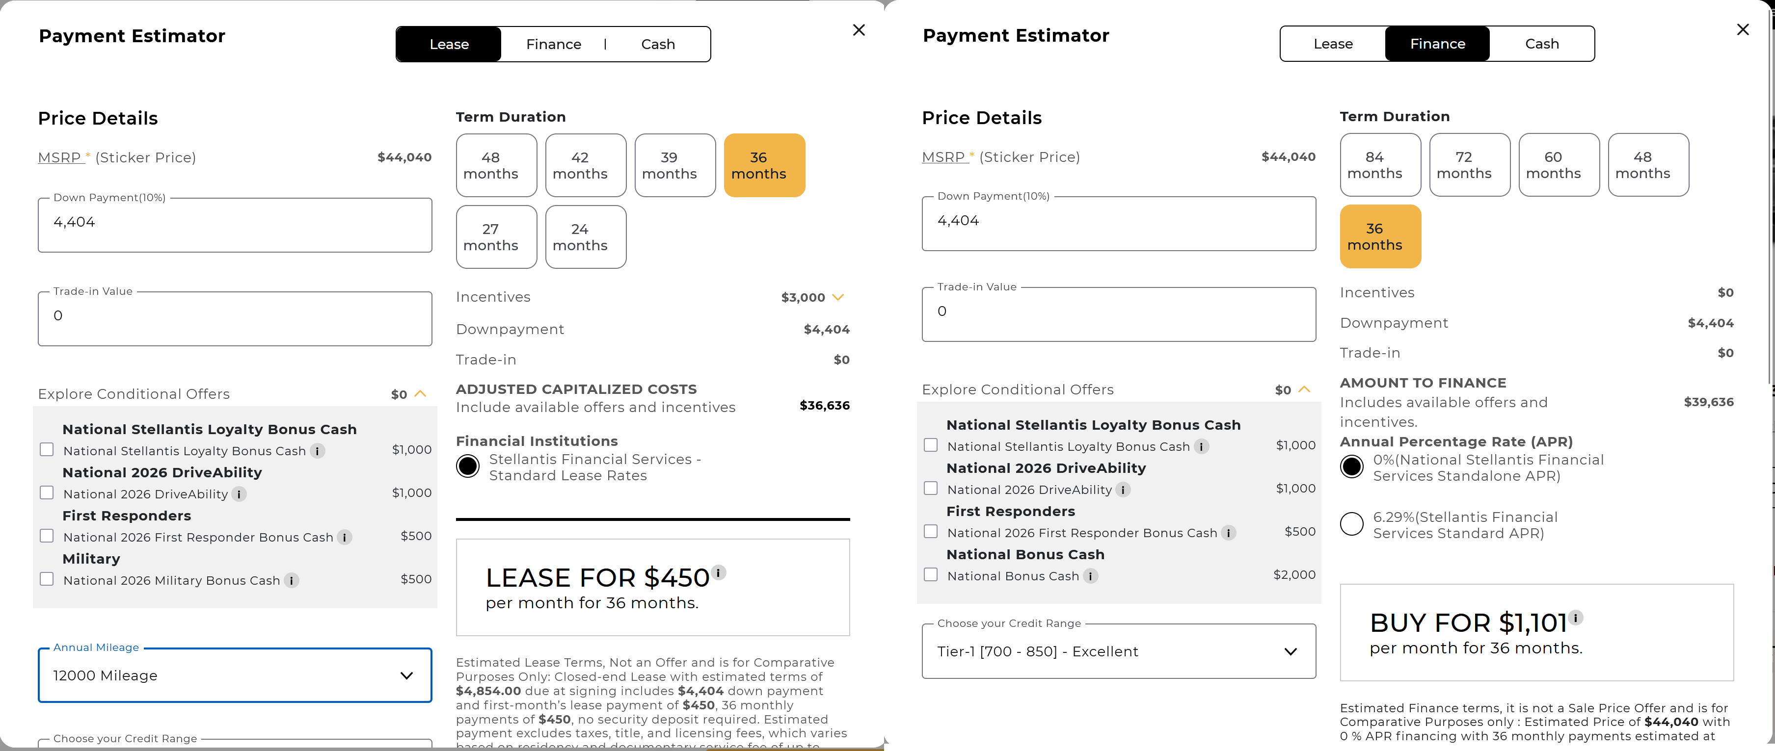Choose 48 months finance term
The width and height of the screenshot is (1775, 751).
pyautogui.click(x=1648, y=164)
